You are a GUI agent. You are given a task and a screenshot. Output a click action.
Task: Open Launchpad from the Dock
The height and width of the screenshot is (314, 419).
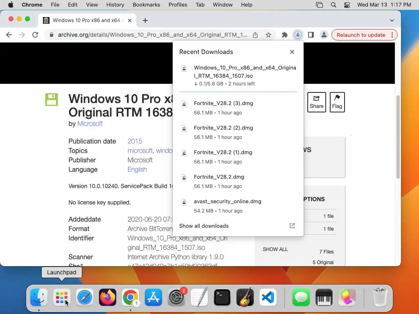point(62,297)
